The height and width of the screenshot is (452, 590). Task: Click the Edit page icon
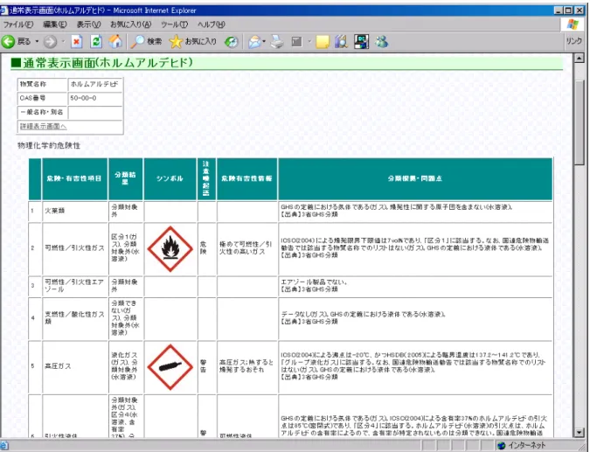pyautogui.click(x=297, y=42)
